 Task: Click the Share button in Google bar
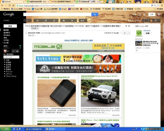pyautogui.click(x=152, y=14)
